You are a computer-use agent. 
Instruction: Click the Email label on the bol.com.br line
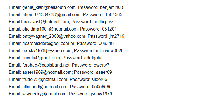15,43
